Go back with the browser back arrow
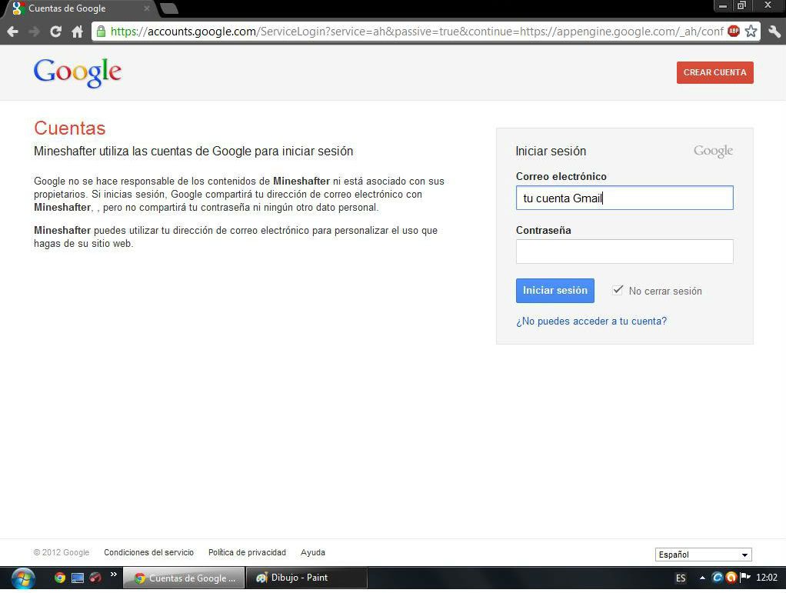Screen dimensions: 786x593 coord(13,32)
